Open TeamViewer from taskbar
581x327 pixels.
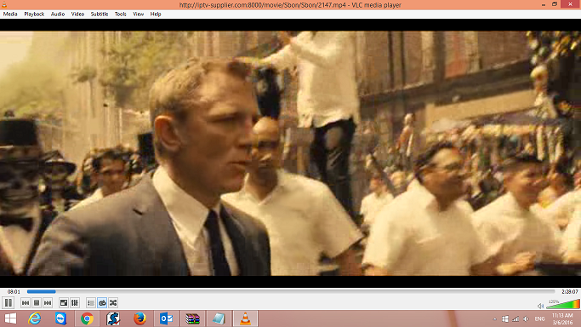tap(60, 318)
